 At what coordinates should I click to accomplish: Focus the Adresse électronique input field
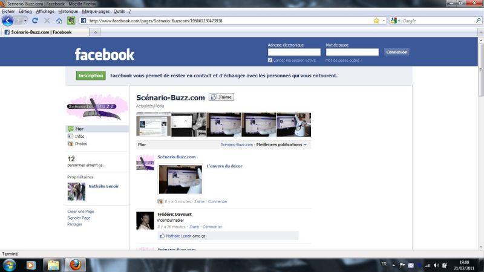tap(294, 52)
